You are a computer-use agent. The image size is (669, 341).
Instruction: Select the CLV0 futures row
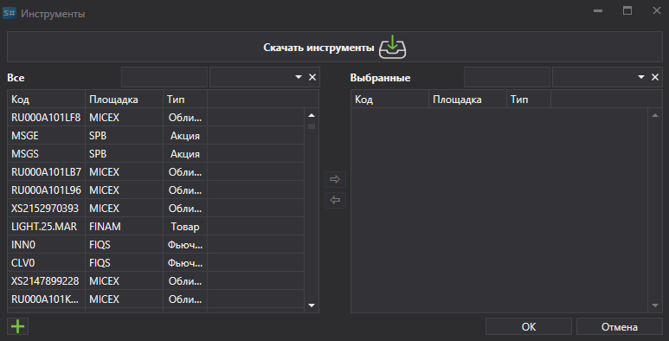(156, 263)
